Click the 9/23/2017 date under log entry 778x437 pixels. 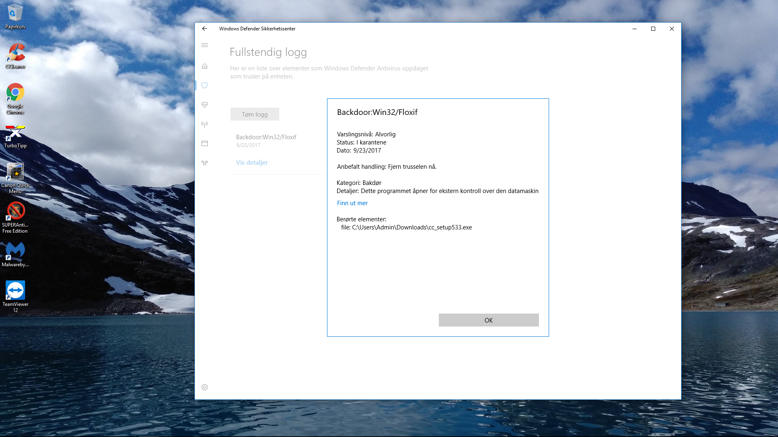point(248,145)
